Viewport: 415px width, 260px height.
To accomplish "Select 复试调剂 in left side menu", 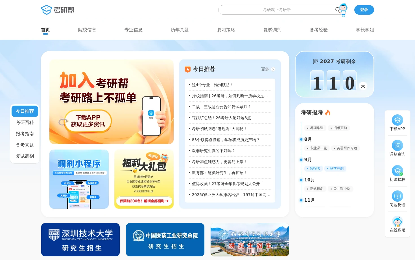I will [25, 156].
